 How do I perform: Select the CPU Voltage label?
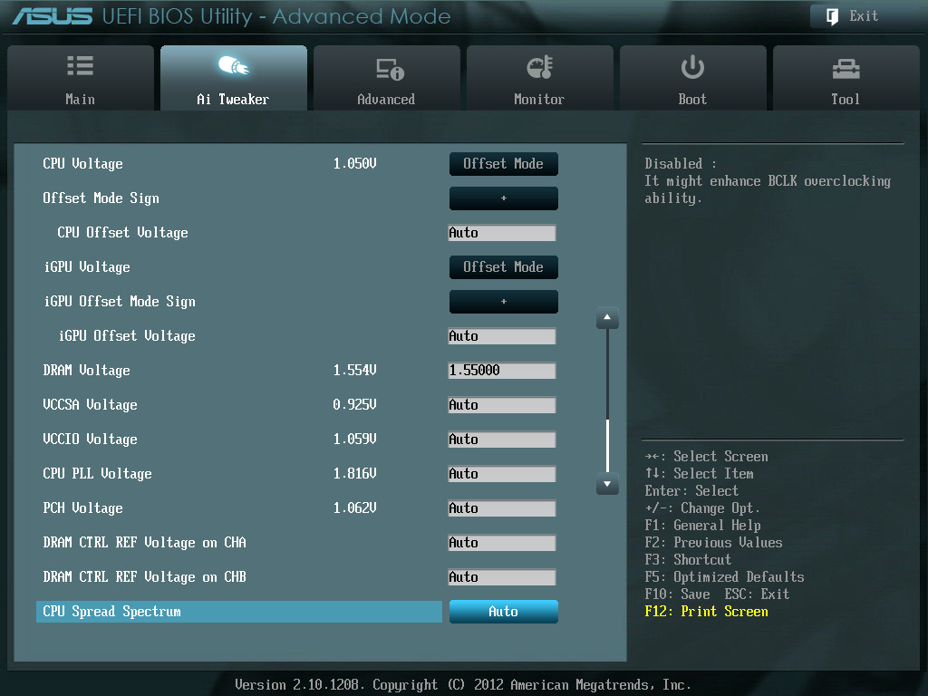tap(82, 164)
